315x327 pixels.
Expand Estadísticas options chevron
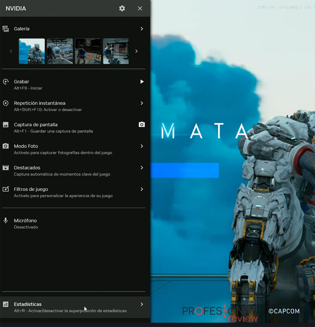[142, 304]
